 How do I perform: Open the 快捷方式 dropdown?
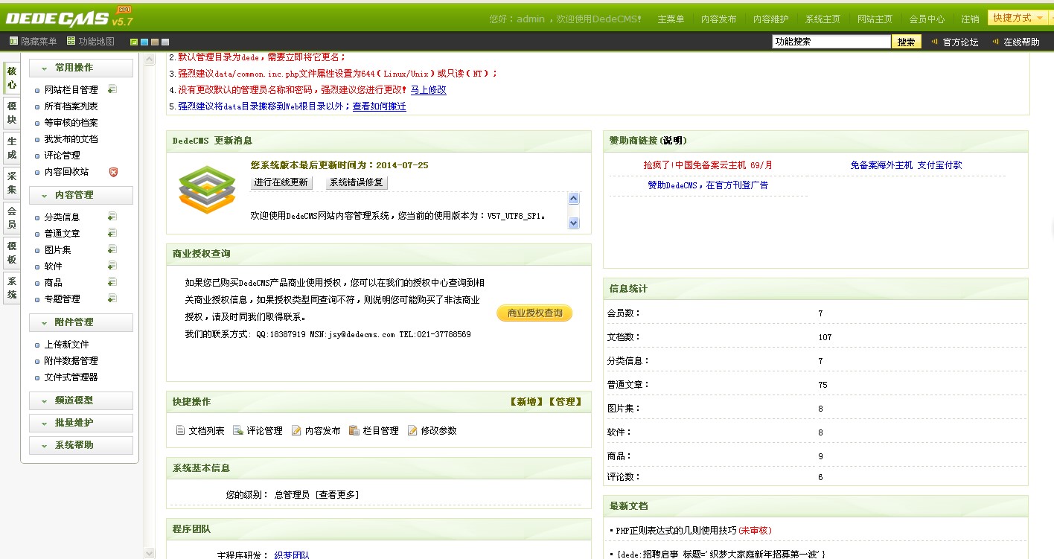[1018, 18]
